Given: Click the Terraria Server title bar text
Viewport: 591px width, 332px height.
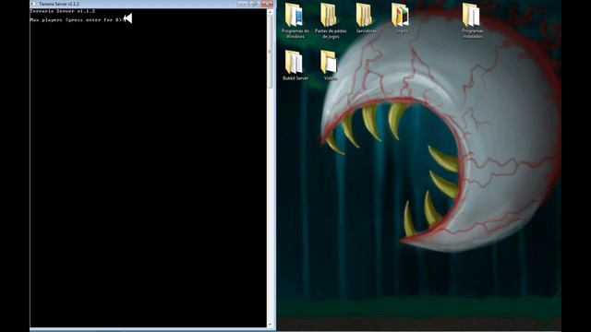Looking at the screenshot, I should (59, 4).
